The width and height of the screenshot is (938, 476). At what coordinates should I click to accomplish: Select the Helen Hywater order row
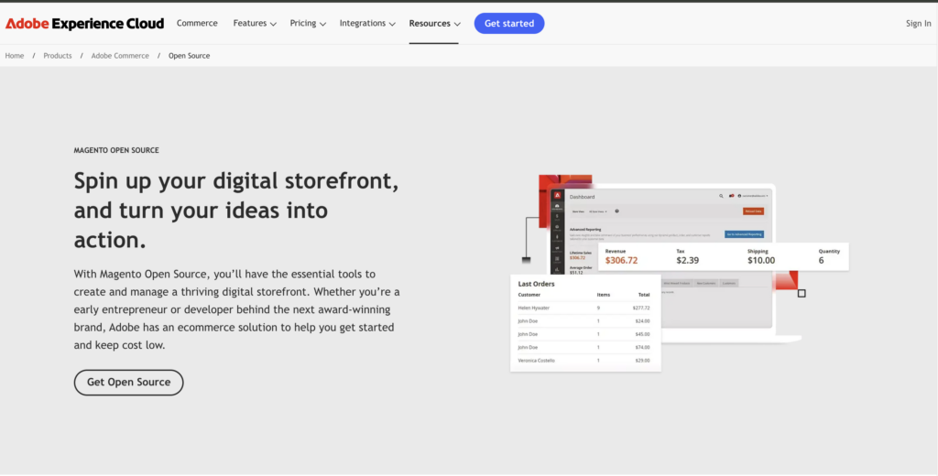click(584, 308)
